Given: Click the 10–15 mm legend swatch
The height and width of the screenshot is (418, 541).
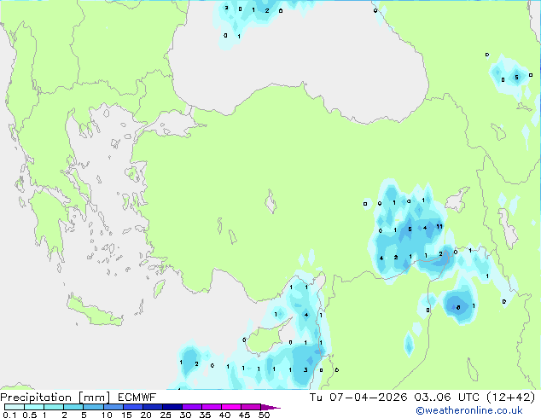Looking at the screenshot, I should [113, 407].
